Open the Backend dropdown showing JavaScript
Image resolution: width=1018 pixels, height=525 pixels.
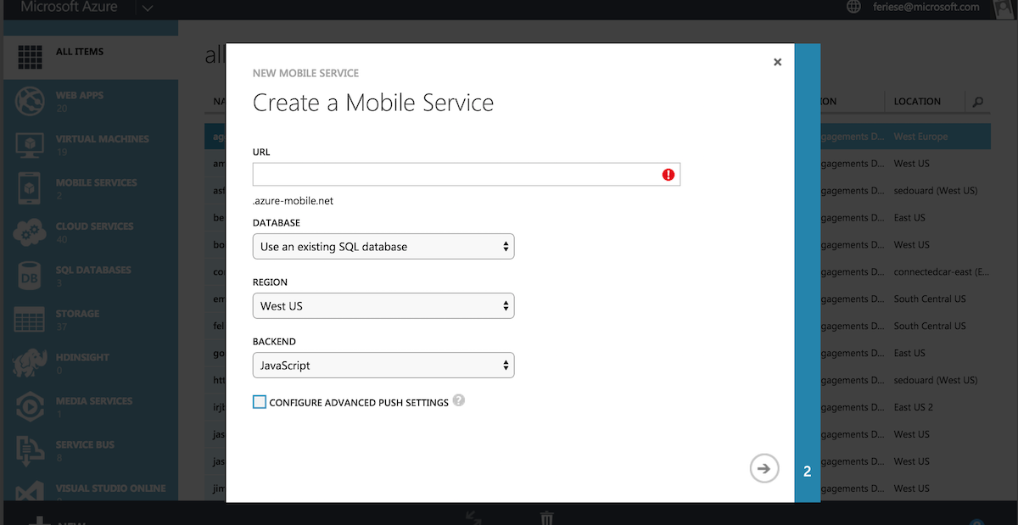(x=383, y=365)
